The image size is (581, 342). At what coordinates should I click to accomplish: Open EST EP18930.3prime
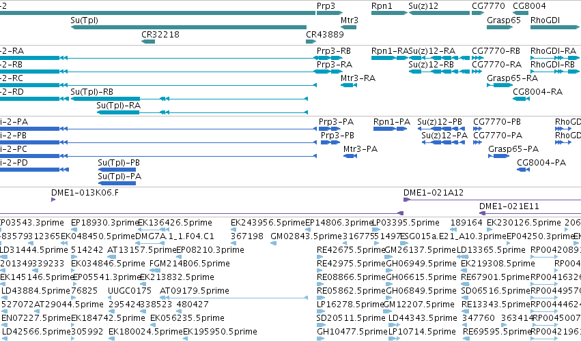(105, 223)
